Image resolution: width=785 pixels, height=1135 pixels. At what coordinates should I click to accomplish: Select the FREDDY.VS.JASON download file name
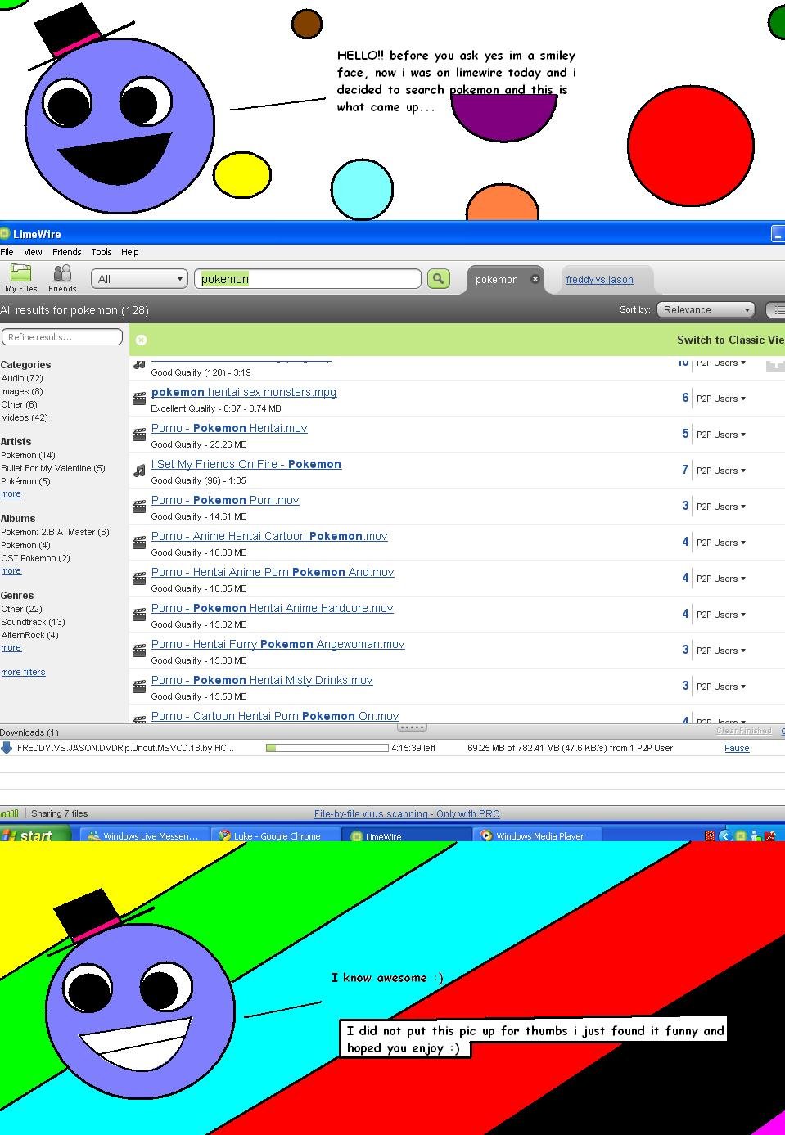click(125, 748)
